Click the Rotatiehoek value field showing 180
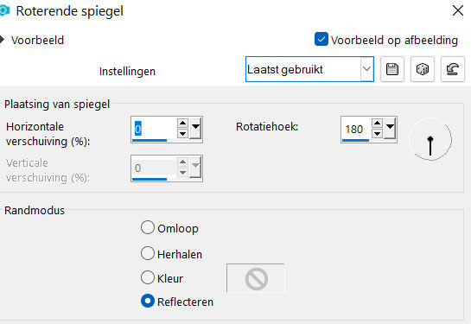Screen dimensions: 471x324 pyautogui.click(x=356, y=129)
